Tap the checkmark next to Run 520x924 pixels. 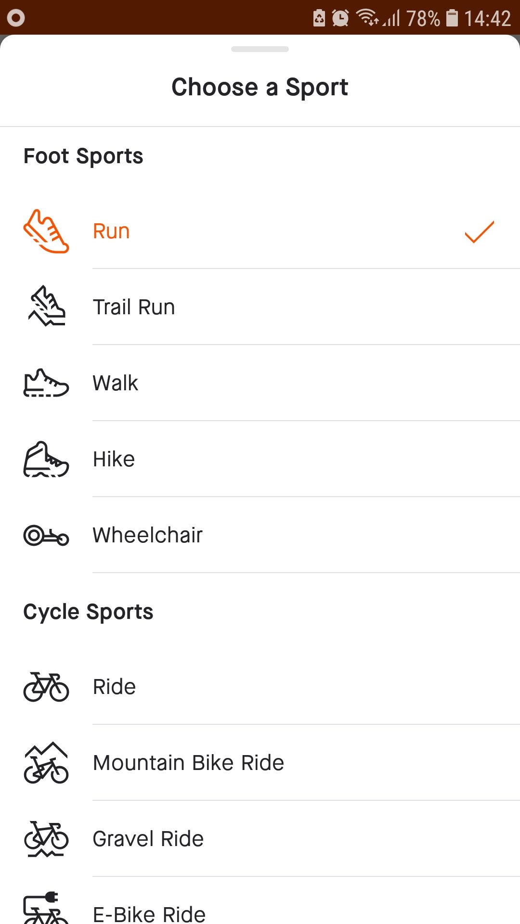(x=479, y=231)
